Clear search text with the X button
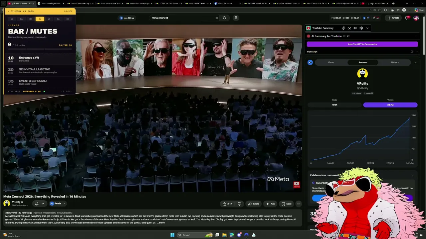This screenshot has height=239, width=426. pos(217,18)
